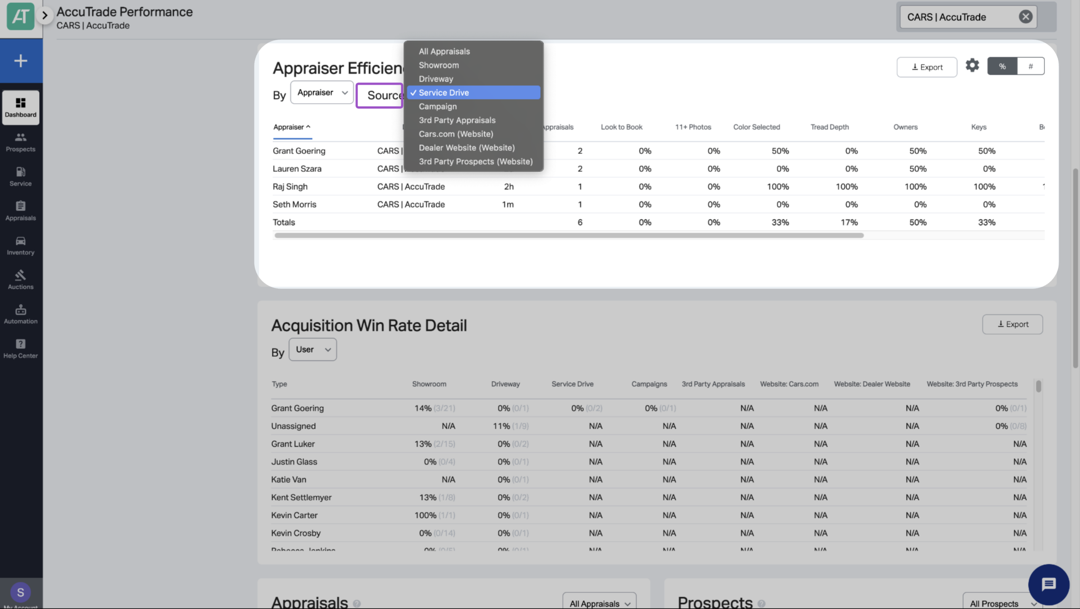
Task: Open the Auctions gavel section
Action: [x=21, y=280]
